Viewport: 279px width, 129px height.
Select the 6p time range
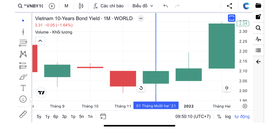56,116
